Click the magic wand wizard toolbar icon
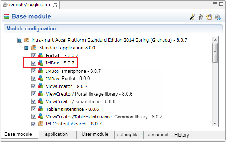The image size is (226, 142). point(193,17)
